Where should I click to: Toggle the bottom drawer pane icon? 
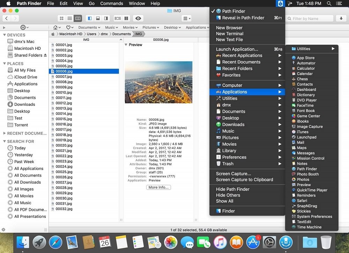(x=98, y=18)
